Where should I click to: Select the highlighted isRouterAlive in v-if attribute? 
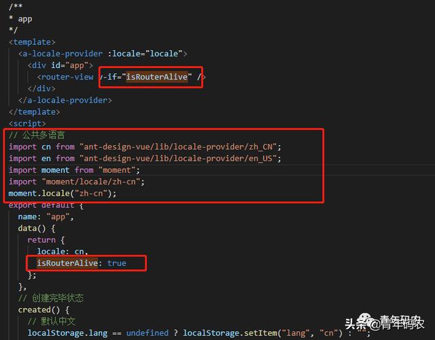[157, 77]
